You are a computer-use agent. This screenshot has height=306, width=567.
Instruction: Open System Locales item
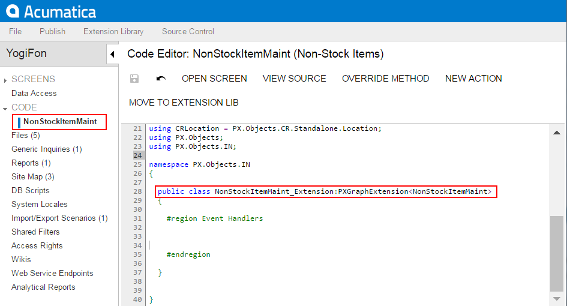(40, 204)
